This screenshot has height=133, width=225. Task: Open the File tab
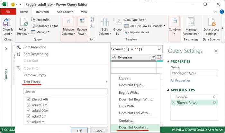(8, 12)
